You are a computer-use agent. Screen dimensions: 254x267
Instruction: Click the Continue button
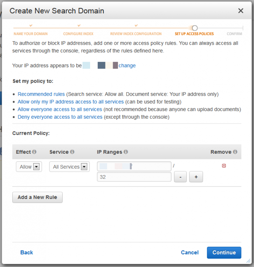[224, 253]
